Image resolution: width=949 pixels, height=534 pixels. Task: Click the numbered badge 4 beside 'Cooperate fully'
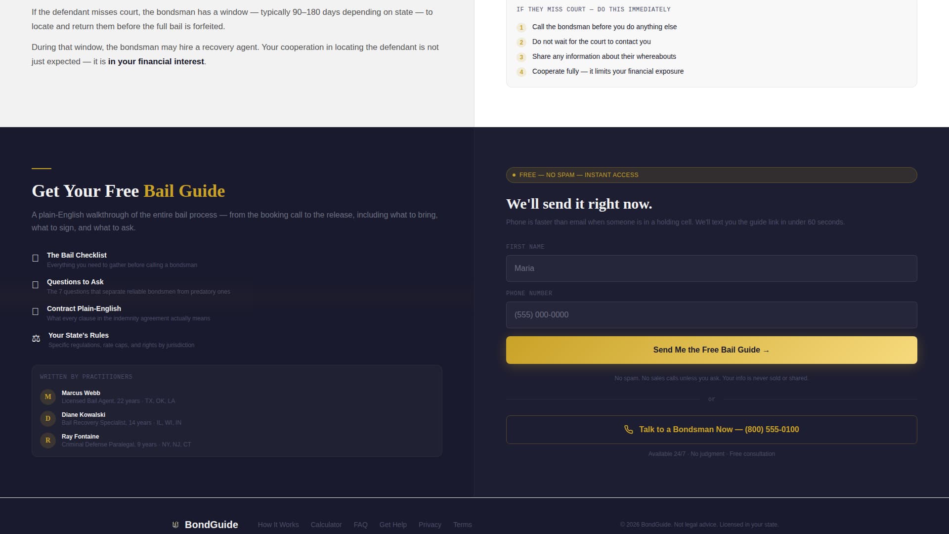pos(521,72)
